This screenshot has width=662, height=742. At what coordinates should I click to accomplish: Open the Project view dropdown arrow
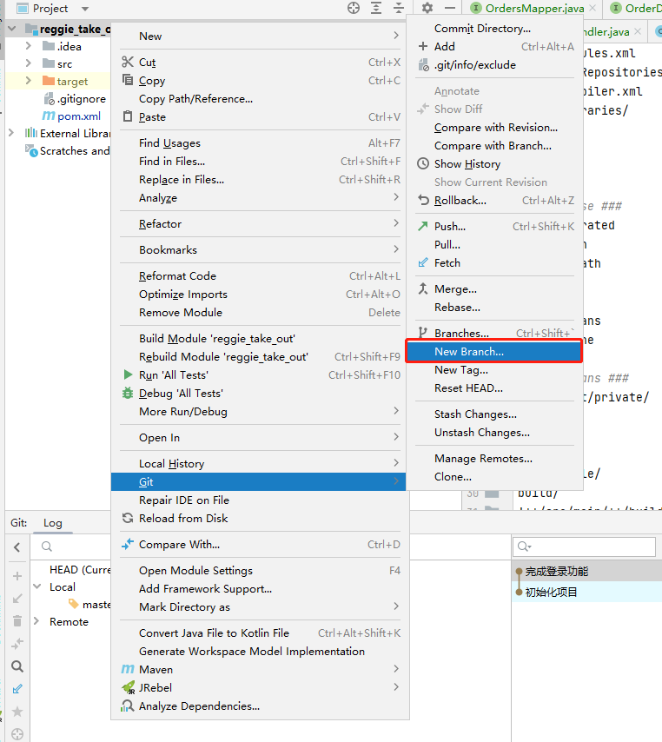(x=84, y=9)
